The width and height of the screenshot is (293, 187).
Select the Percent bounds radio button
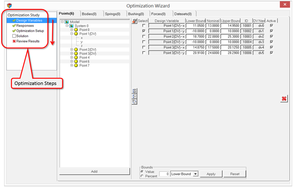(142, 176)
